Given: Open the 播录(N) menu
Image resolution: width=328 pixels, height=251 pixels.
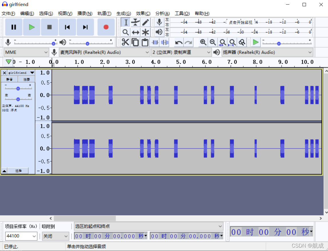Looking at the screenshot, I should pos(85,14).
